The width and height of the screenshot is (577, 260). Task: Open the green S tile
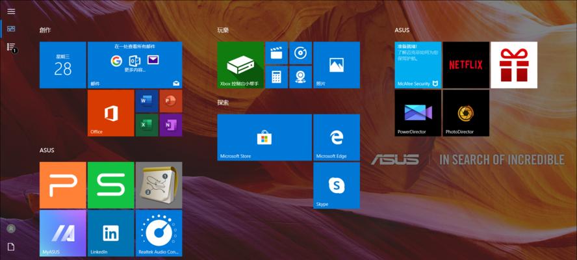110,185
